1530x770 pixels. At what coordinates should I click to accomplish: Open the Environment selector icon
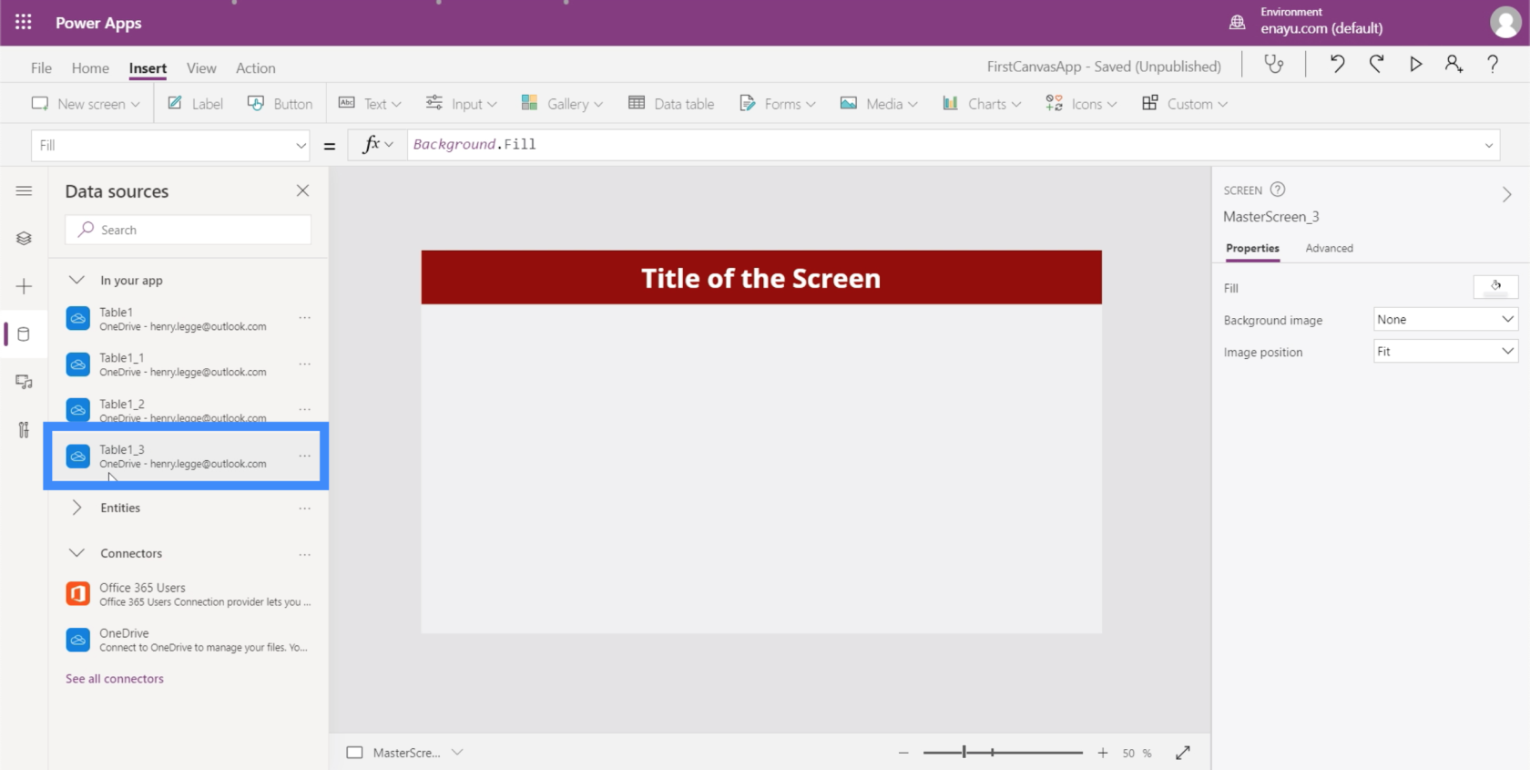[x=1237, y=23]
